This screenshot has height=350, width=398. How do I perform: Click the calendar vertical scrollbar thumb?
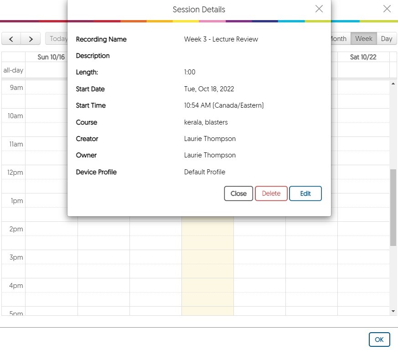coord(393,207)
